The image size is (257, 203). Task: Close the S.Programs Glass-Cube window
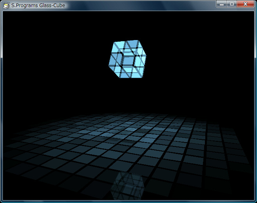click(245, 4)
